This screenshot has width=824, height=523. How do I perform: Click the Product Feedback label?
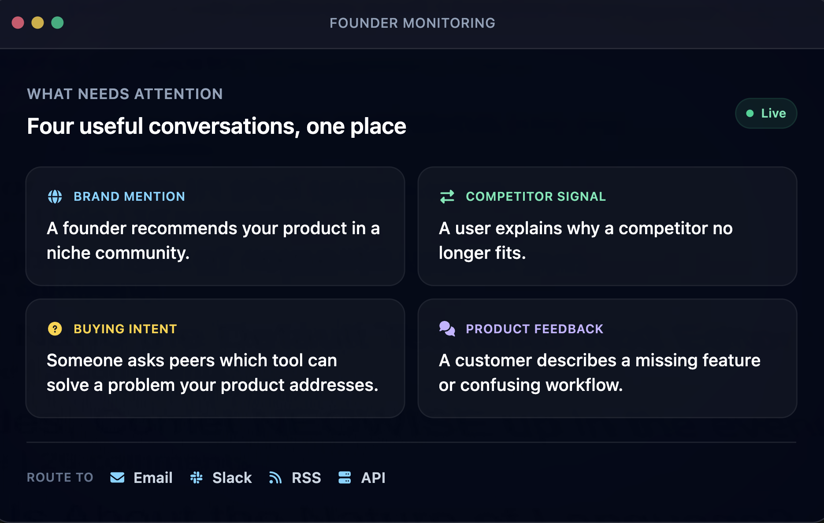[534, 329]
